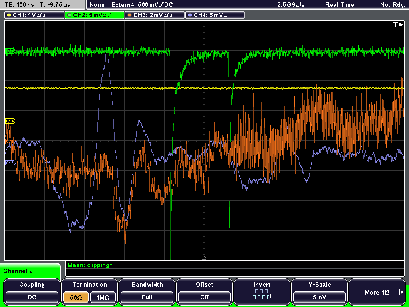Select the CH3: 2mV channel tab
409x307 pixels.
(155, 15)
